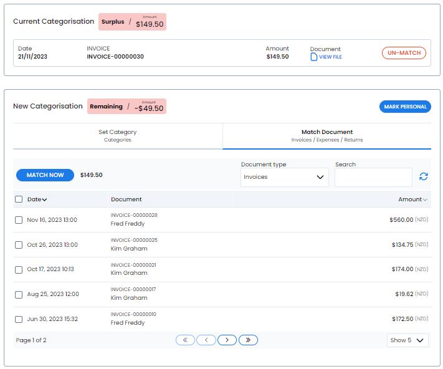
Task: Click the Oct 26, 2023 13:00 date
Action: tap(52, 245)
